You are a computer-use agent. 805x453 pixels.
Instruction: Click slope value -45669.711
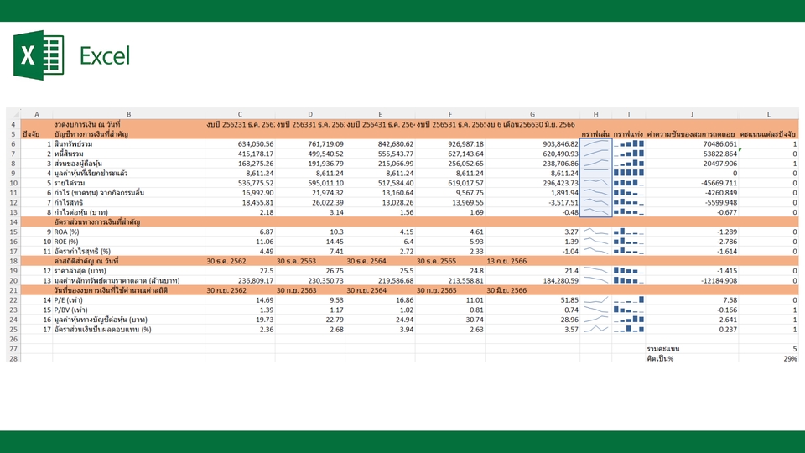pos(692,183)
